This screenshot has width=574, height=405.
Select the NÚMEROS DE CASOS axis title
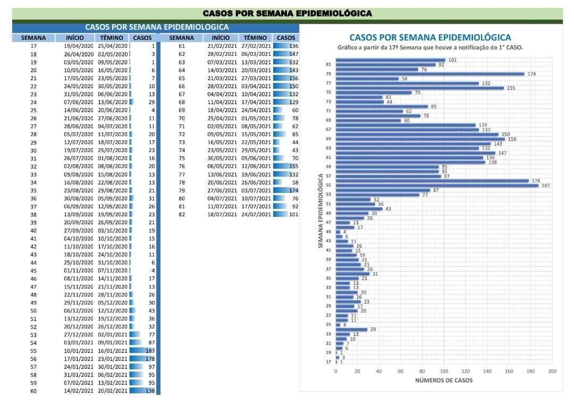point(443,380)
